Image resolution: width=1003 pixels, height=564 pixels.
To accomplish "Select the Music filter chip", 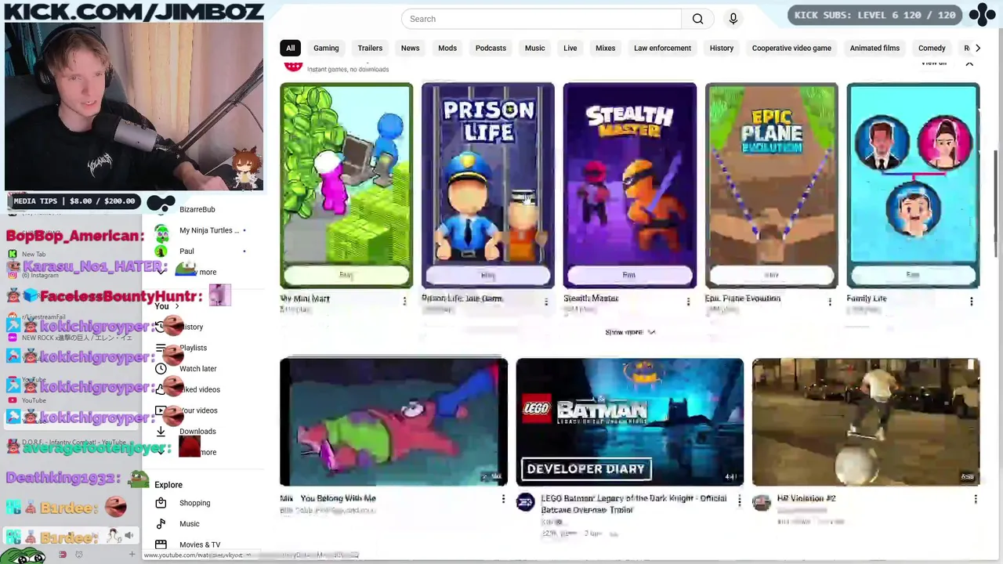I will (534, 48).
